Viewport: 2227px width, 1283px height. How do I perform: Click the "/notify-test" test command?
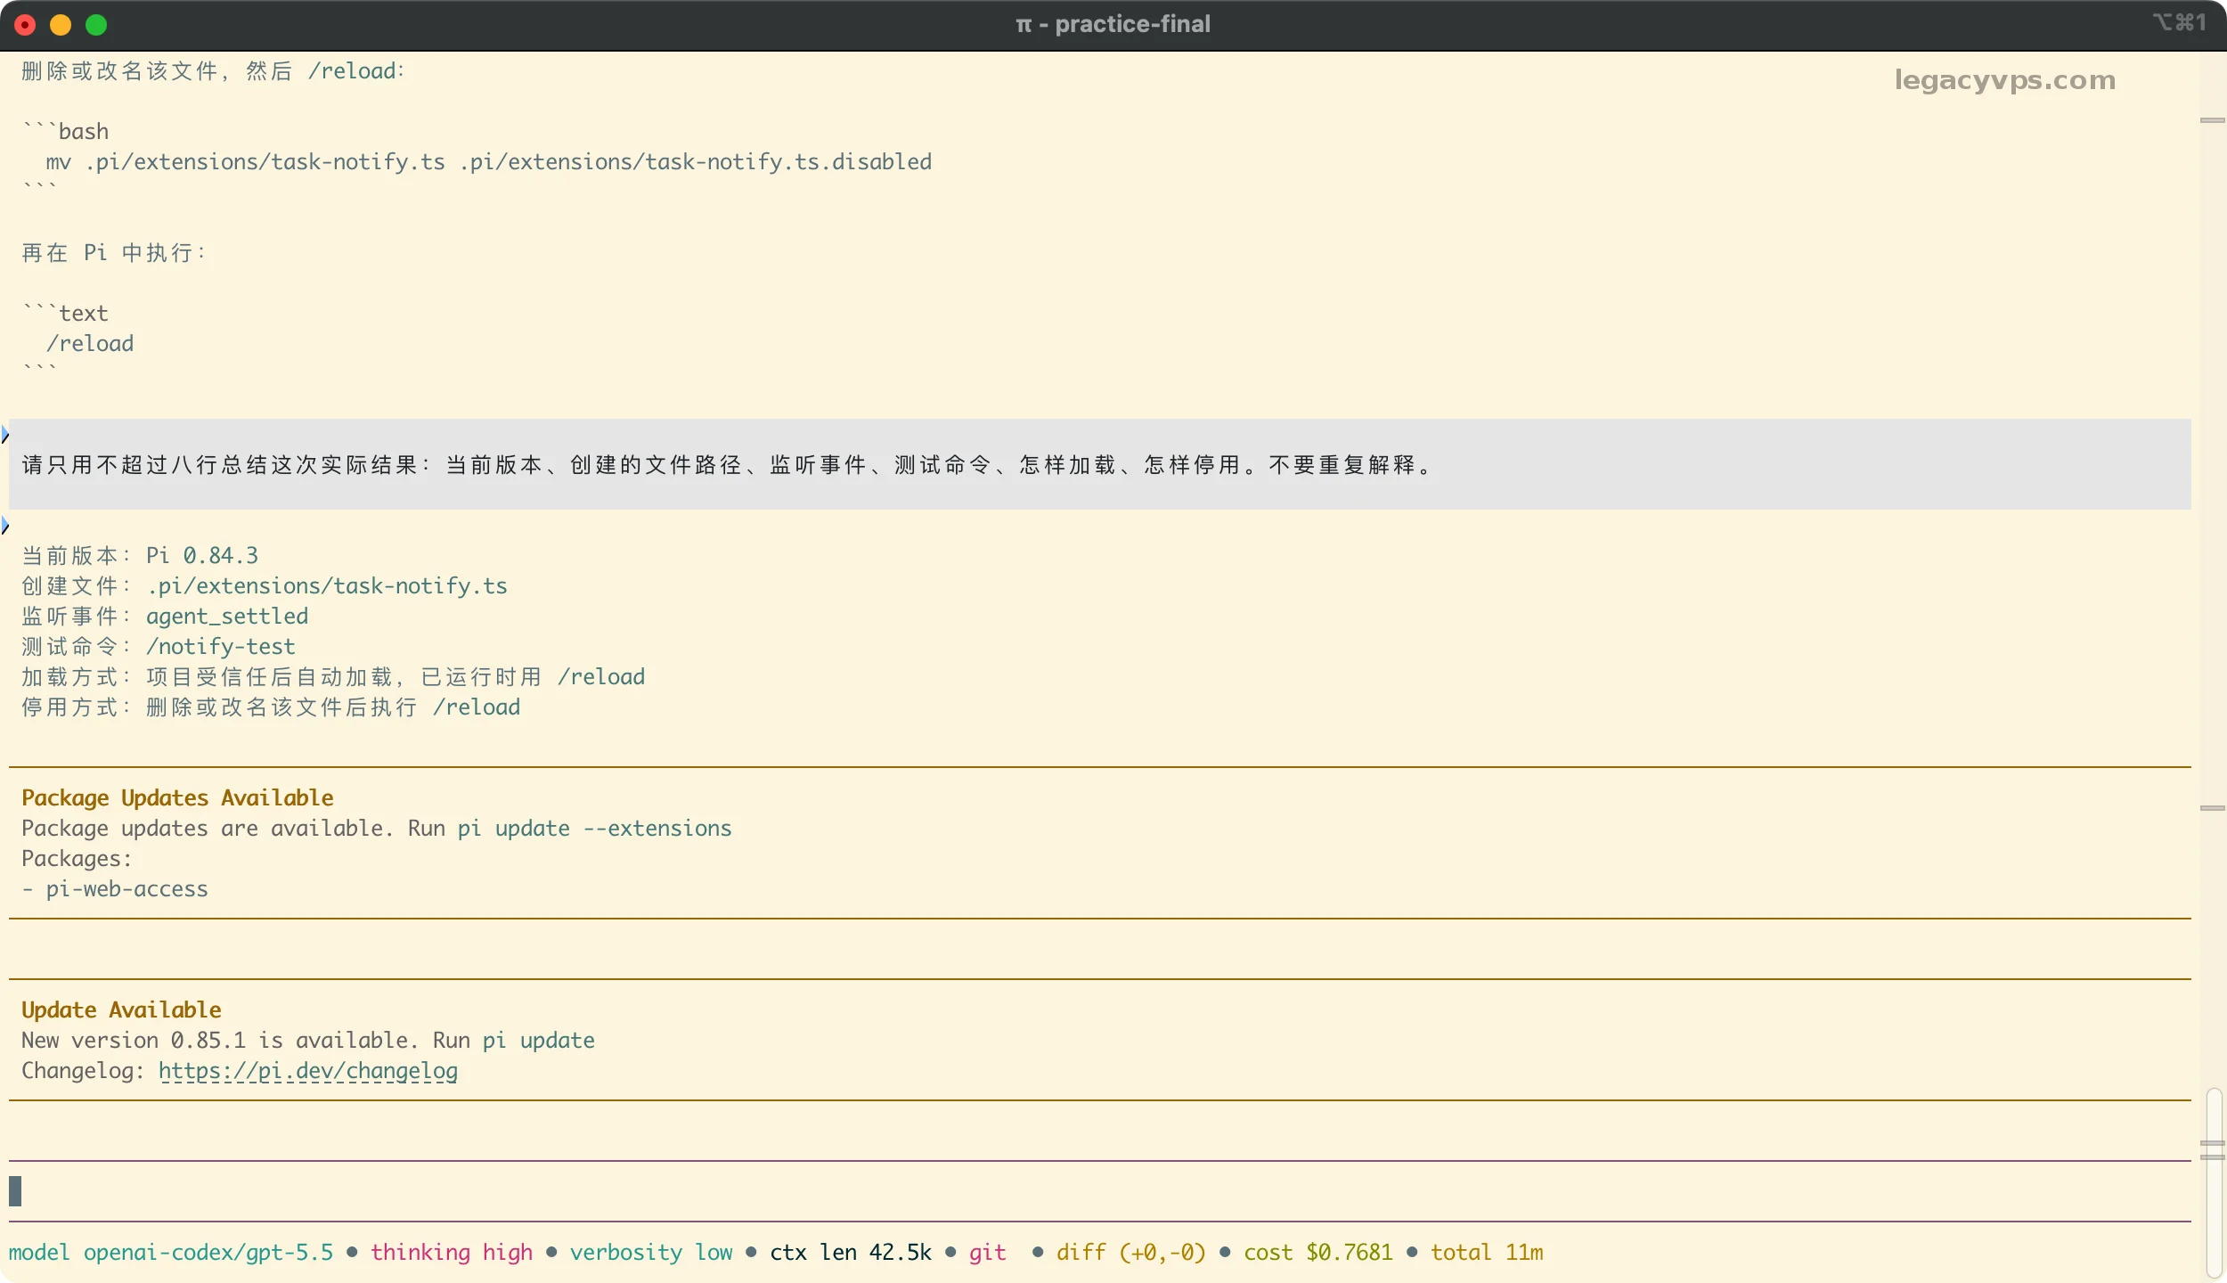pyautogui.click(x=220, y=646)
